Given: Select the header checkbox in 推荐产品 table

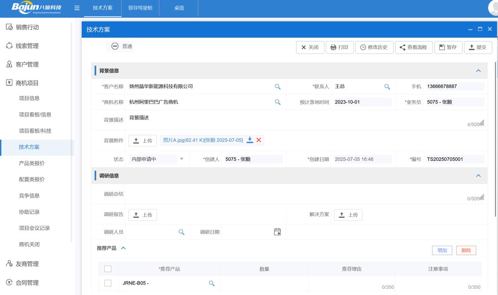Looking at the screenshot, I should (108, 269).
